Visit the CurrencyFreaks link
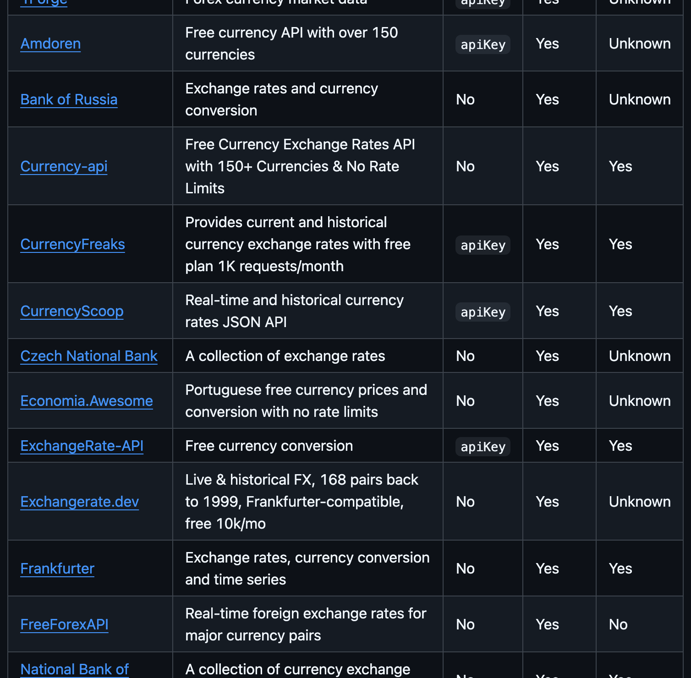The width and height of the screenshot is (691, 678). click(x=72, y=244)
